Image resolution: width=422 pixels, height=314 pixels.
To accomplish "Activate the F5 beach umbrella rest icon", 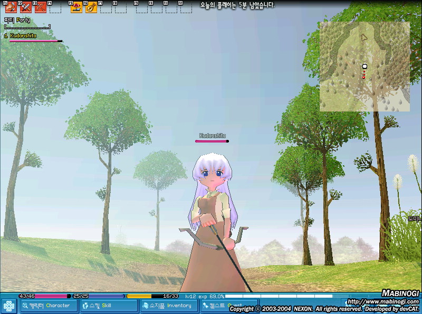I will (x=76, y=7).
